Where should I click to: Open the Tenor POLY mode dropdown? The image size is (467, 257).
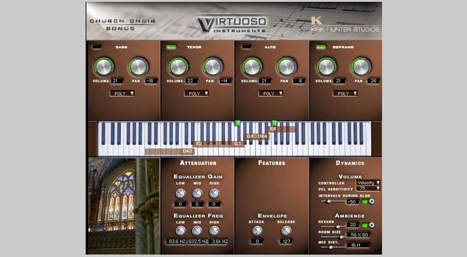click(x=197, y=93)
